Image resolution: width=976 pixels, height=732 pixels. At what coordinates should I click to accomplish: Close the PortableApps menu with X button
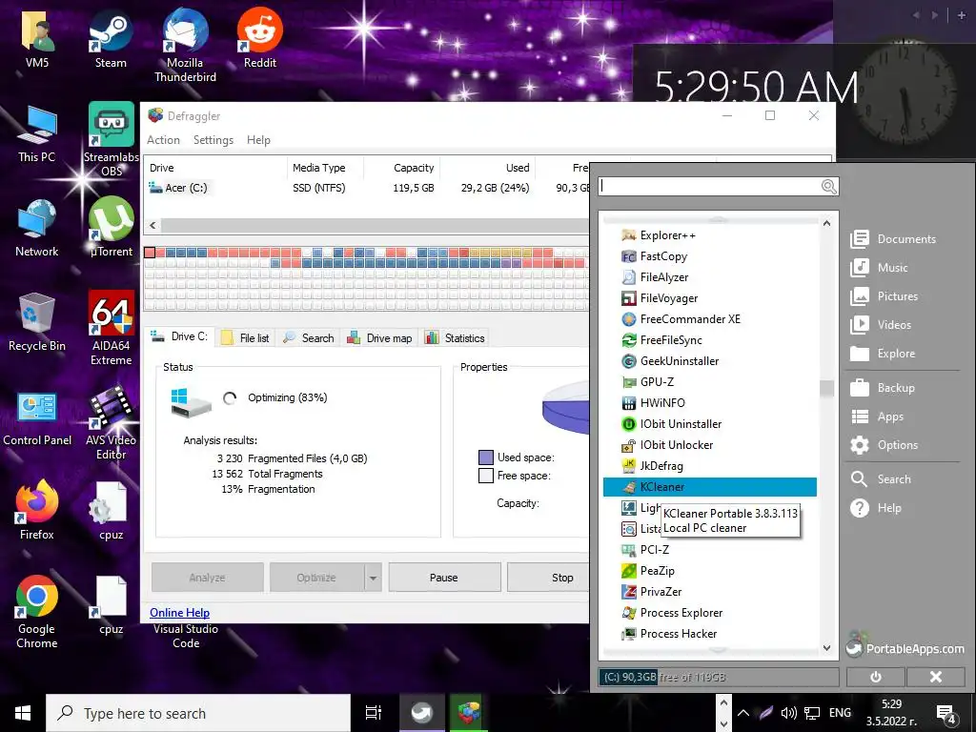pos(936,677)
